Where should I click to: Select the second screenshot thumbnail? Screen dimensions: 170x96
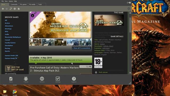coord(48,42)
